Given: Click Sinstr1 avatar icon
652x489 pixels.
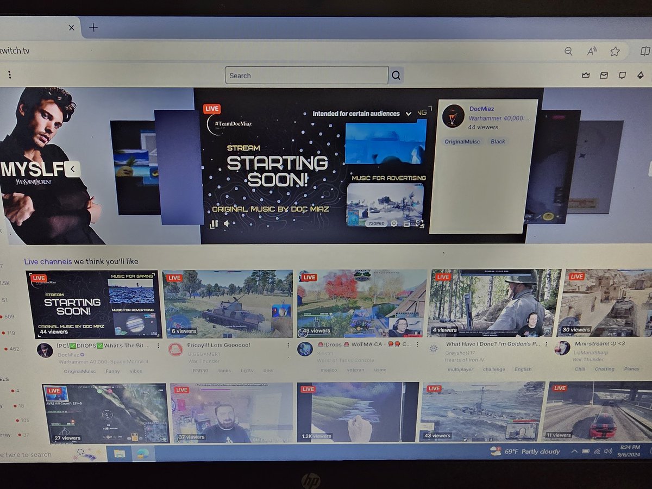Looking at the screenshot, I should coord(305,349).
